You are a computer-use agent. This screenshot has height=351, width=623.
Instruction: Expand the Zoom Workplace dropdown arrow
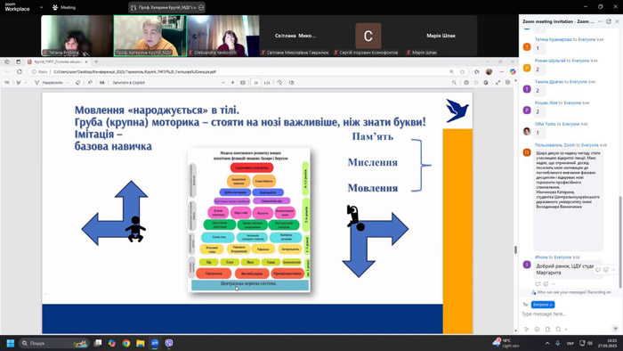click(41, 7)
